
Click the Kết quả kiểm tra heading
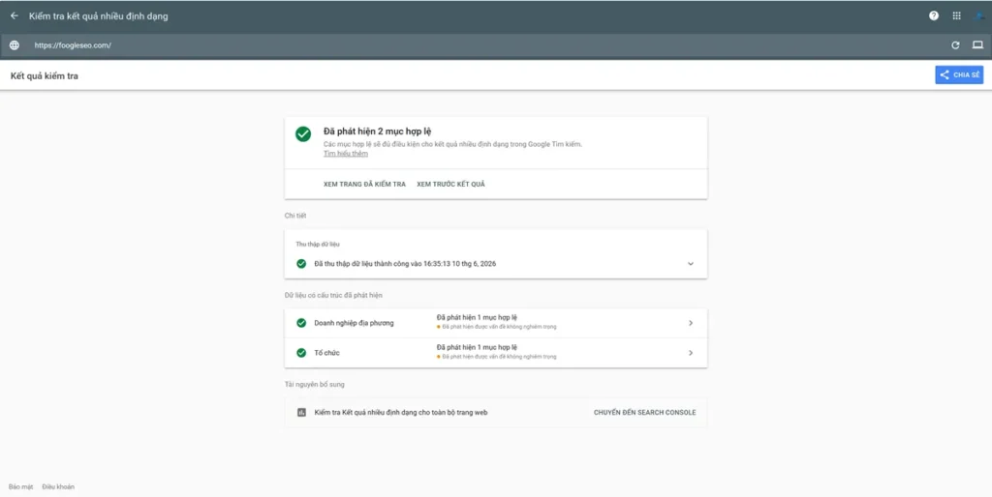coord(45,75)
